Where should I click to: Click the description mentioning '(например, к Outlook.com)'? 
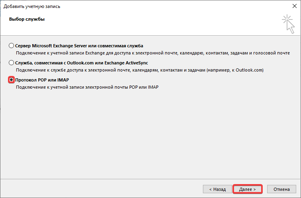(x=140, y=70)
